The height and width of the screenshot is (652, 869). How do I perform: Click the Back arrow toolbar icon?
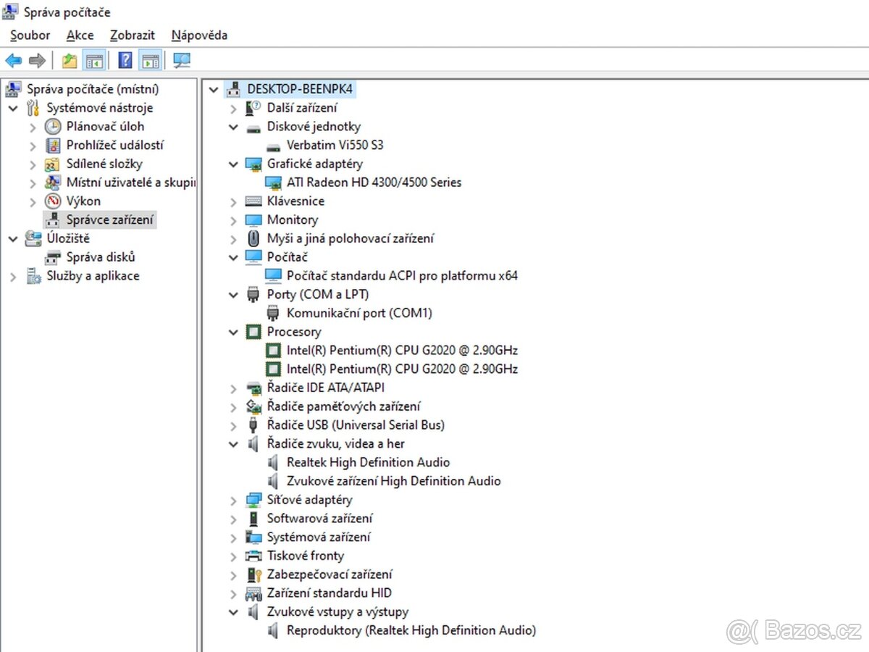click(13, 61)
